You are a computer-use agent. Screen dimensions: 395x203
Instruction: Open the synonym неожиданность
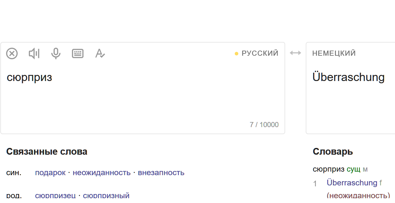pos(101,173)
